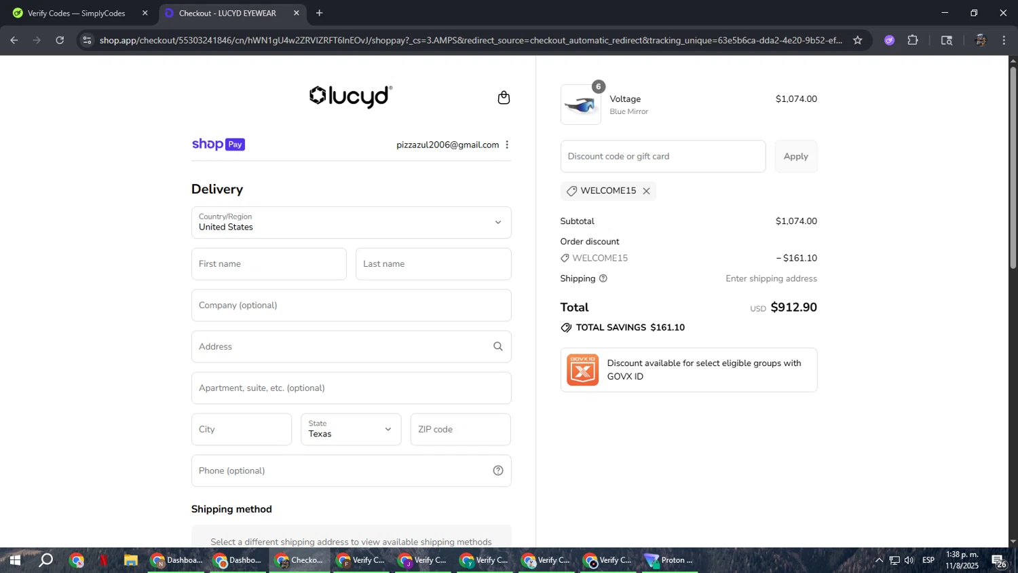Viewport: 1018px width, 573px height.
Task: Click the purple extension icon in toolbar
Action: (889, 40)
